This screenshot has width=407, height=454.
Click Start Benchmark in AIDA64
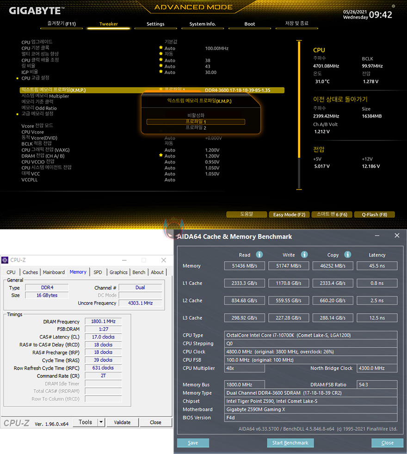click(290, 443)
